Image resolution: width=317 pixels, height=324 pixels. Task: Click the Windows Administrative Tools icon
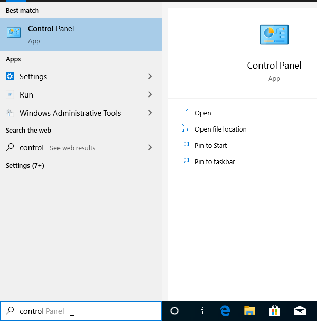click(x=10, y=113)
